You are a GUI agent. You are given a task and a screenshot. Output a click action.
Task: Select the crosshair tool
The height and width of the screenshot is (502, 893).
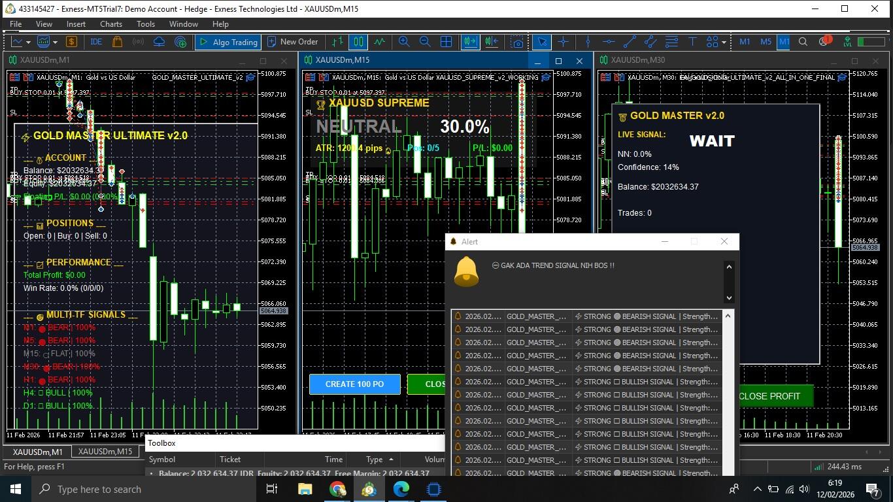click(563, 42)
